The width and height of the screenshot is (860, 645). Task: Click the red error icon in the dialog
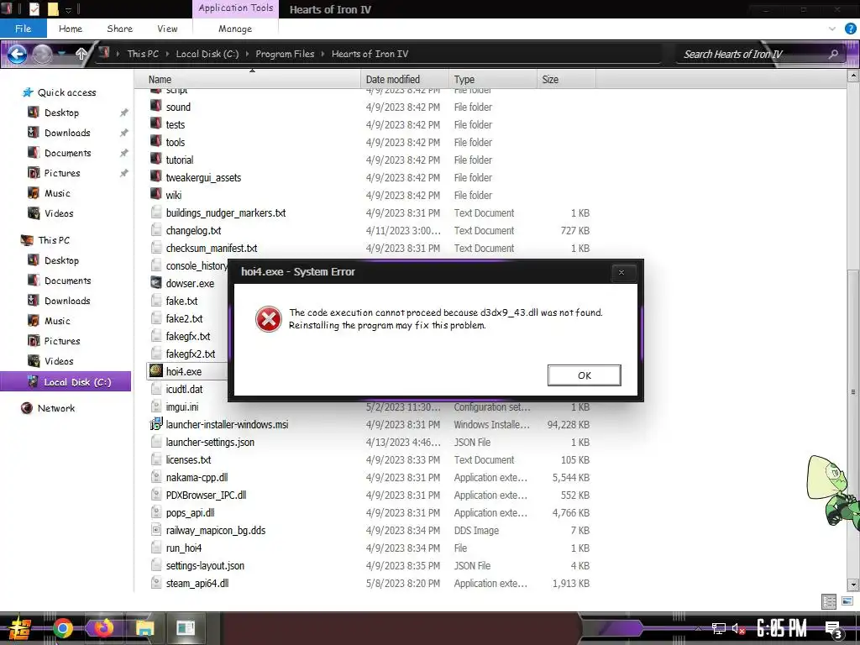point(269,319)
